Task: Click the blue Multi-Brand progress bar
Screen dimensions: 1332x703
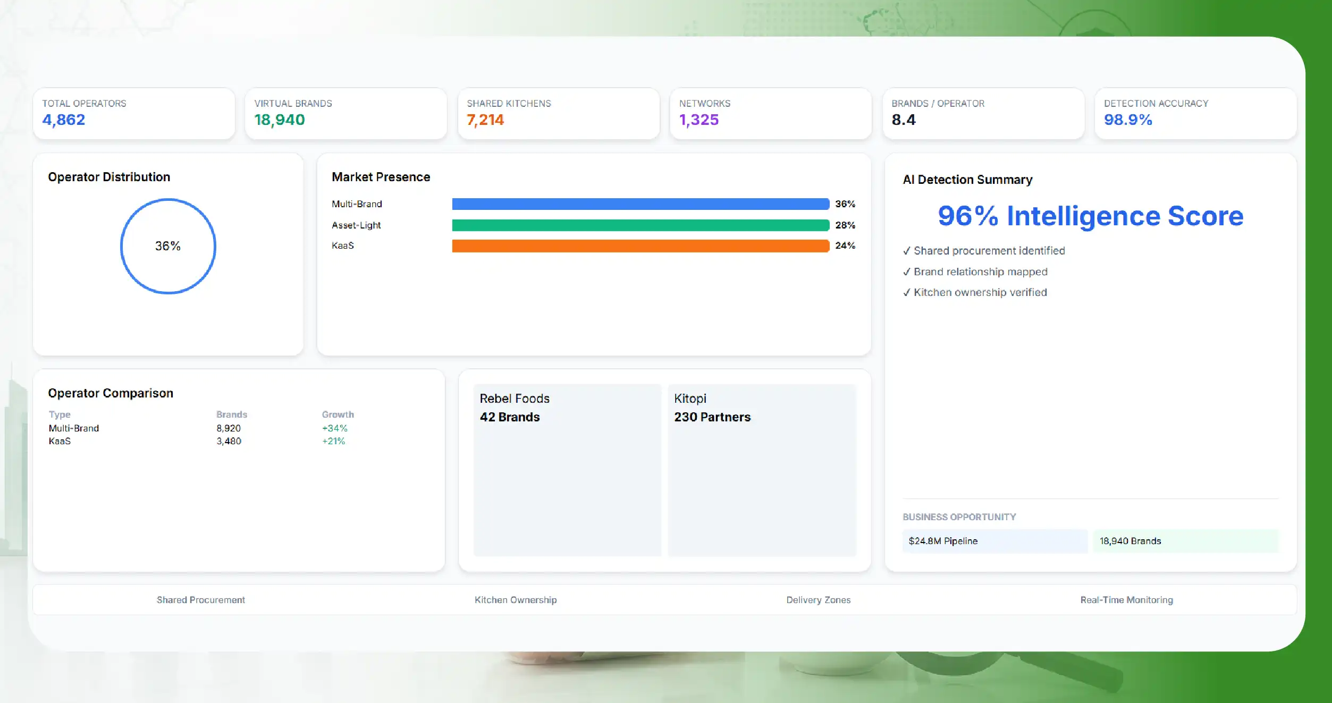Action: pos(640,204)
